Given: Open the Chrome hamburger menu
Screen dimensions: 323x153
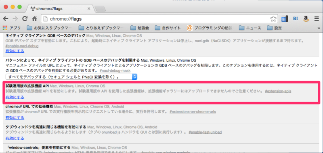Looking at the screenshot, I should point(317,19).
